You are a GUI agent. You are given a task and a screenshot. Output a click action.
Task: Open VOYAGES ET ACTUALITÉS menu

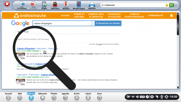click(114, 16)
